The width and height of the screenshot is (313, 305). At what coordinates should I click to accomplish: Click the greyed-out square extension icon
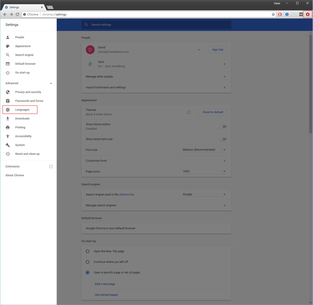[x=294, y=14]
